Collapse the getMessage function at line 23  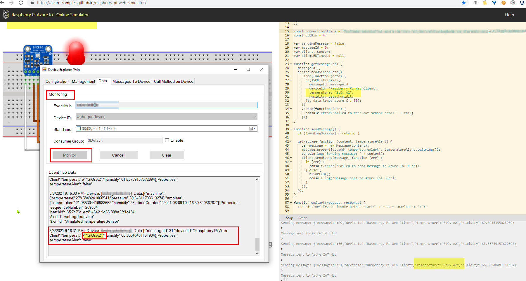pos(291,64)
